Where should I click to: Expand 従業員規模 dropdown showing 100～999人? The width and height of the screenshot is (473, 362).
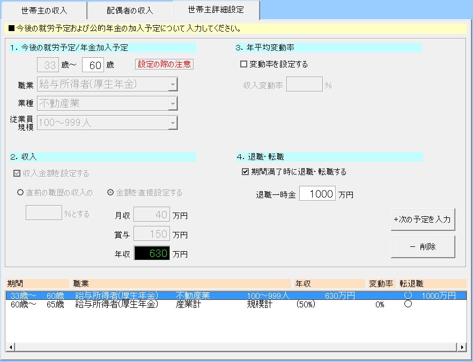pos(172,123)
